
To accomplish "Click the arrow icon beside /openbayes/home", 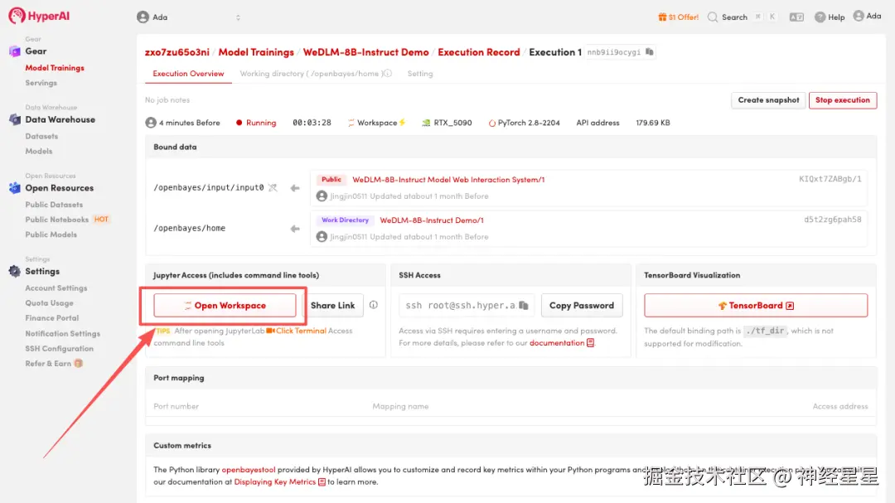I will click(295, 229).
